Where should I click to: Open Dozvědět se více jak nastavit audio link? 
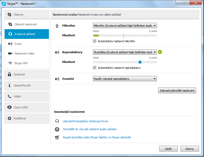90,129
